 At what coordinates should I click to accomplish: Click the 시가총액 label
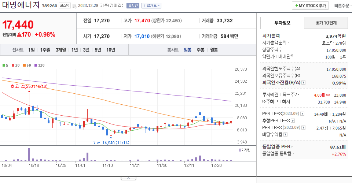tap(271, 36)
